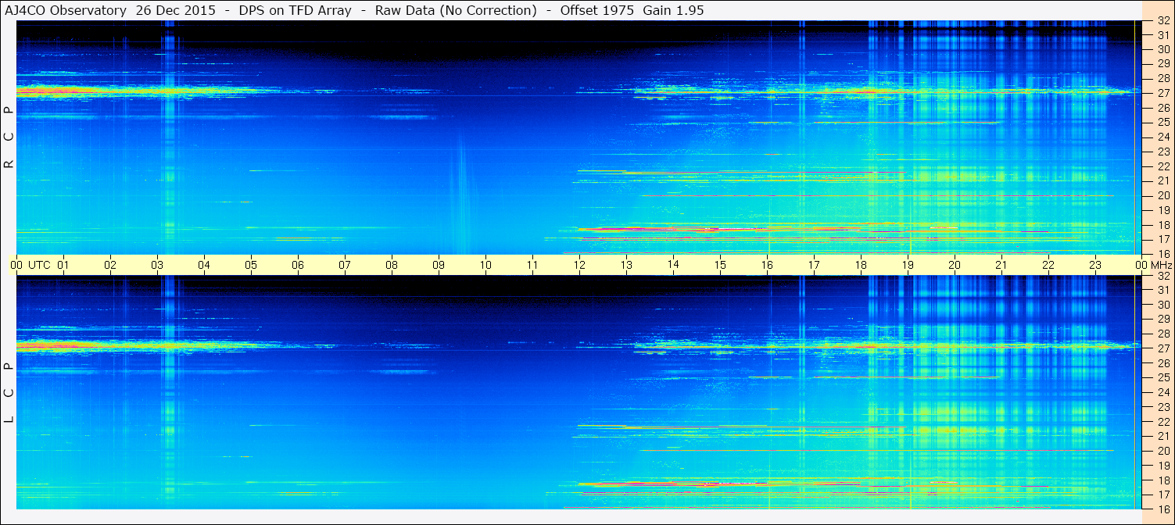Select hour marker 11 on time axis
This screenshot has width=1175, height=525.
click(x=532, y=265)
